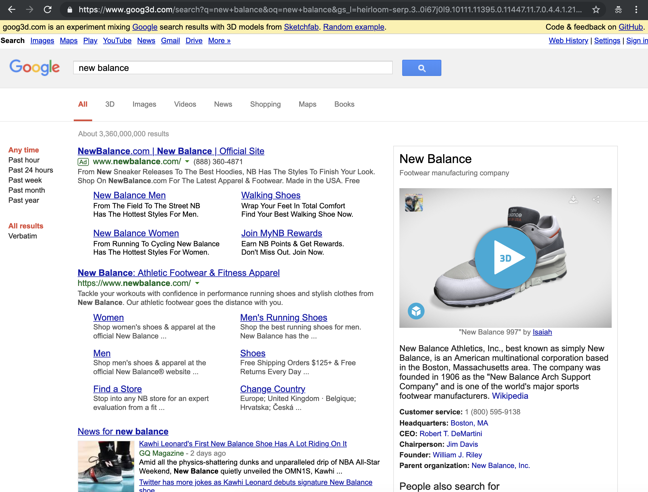Open the model author avatar thumbnail
648x492 pixels.
(414, 203)
